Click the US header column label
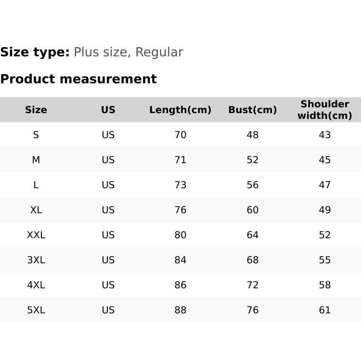The width and height of the screenshot is (361, 361). pyautogui.click(x=108, y=110)
